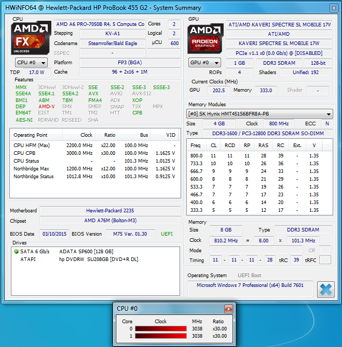Click the Operating System Windows 7 field
This screenshot has height=347, width=342.
pyautogui.click(x=250, y=285)
